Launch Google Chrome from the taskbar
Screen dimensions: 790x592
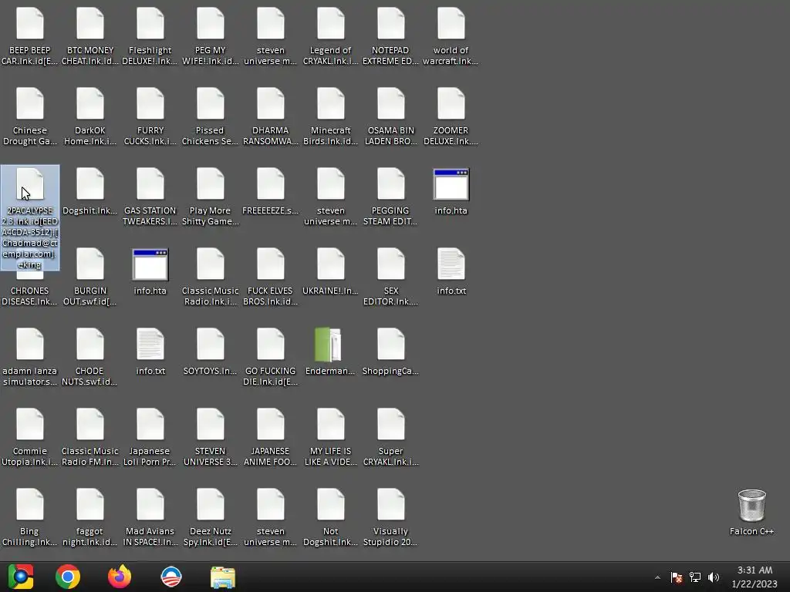coord(68,577)
